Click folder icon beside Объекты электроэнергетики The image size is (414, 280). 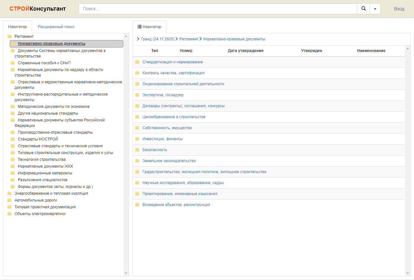[9, 214]
